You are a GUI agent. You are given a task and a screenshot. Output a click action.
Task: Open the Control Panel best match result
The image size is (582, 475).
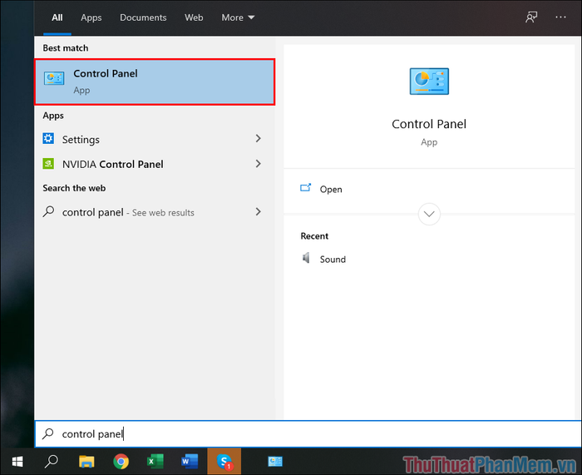point(155,82)
